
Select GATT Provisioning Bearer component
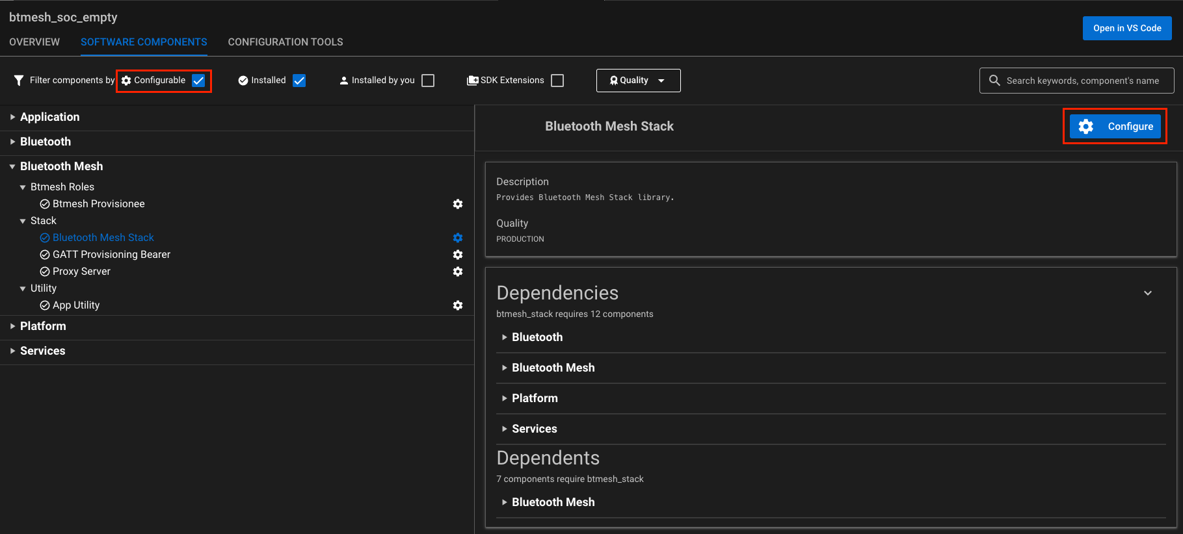click(111, 255)
